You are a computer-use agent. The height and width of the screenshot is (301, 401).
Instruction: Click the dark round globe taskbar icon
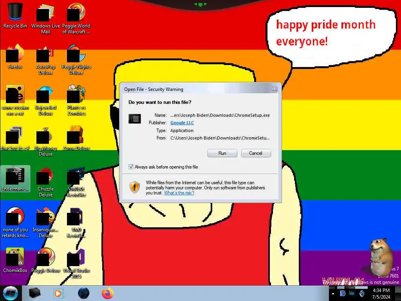(x=83, y=293)
